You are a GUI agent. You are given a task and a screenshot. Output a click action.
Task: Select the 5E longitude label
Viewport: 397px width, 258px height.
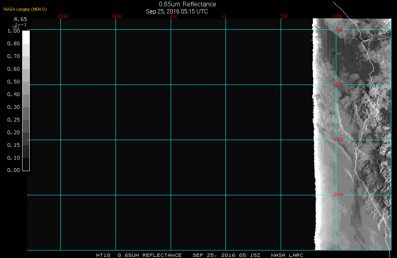(283, 16)
